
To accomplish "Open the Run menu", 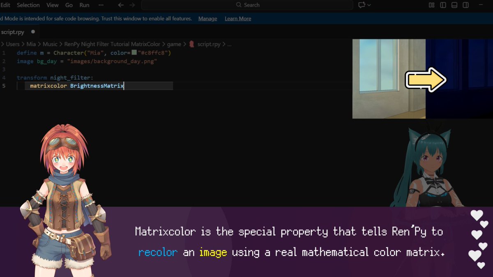I will 84,5.
